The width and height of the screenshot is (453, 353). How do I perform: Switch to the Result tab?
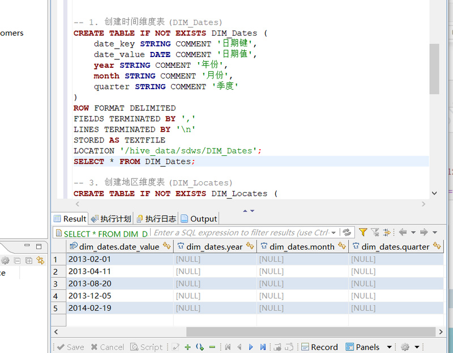point(70,219)
